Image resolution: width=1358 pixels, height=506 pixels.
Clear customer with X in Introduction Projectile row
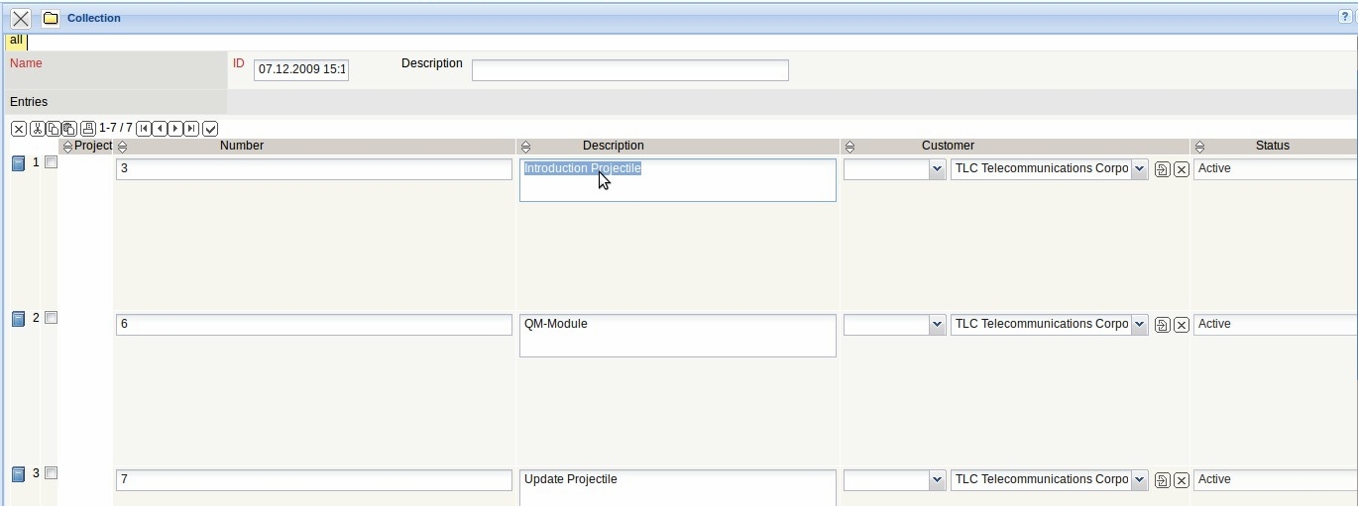coord(1182,169)
